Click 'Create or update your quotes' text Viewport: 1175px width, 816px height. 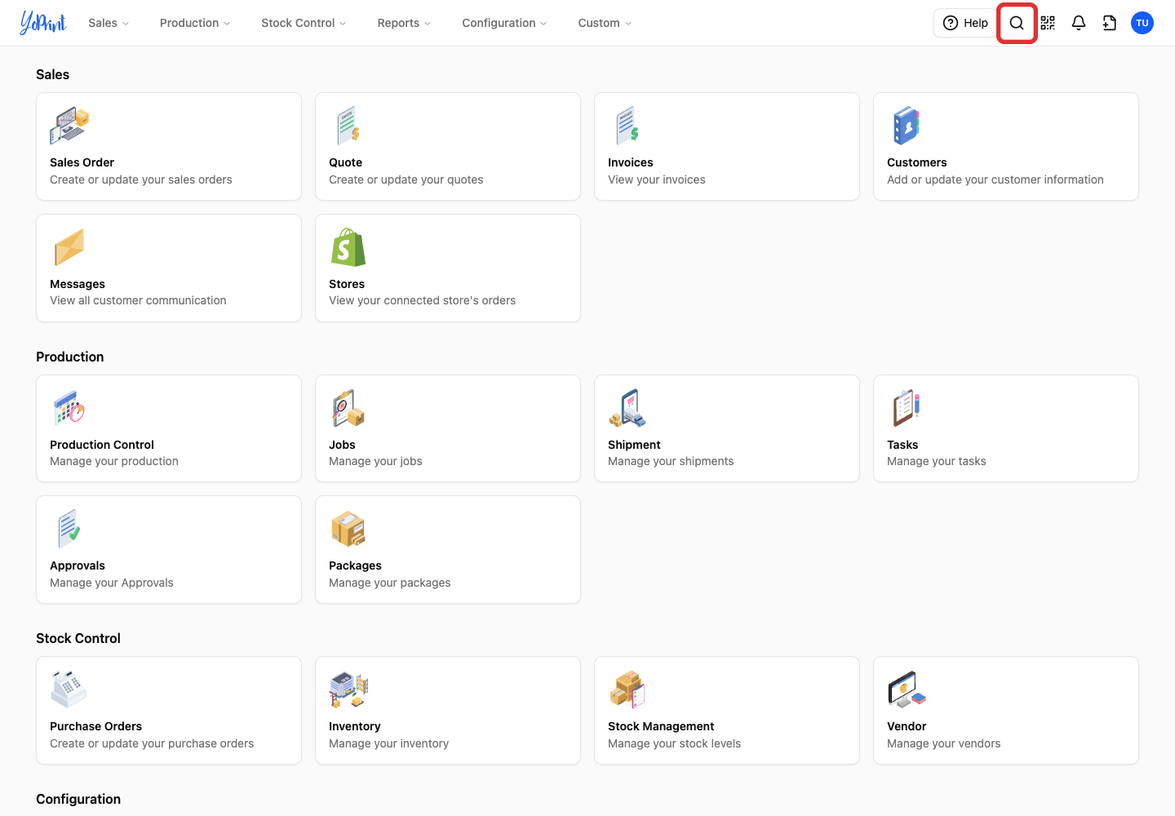(x=406, y=180)
